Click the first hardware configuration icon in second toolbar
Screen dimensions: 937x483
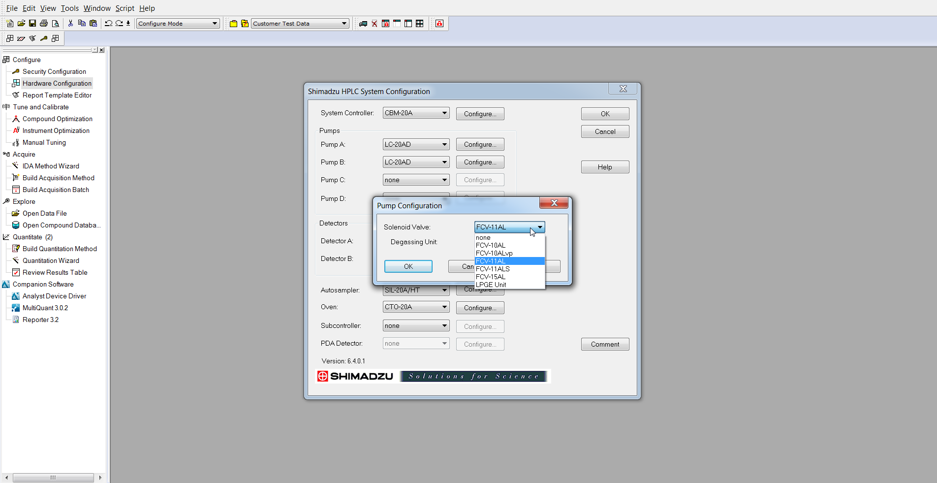[x=10, y=38]
